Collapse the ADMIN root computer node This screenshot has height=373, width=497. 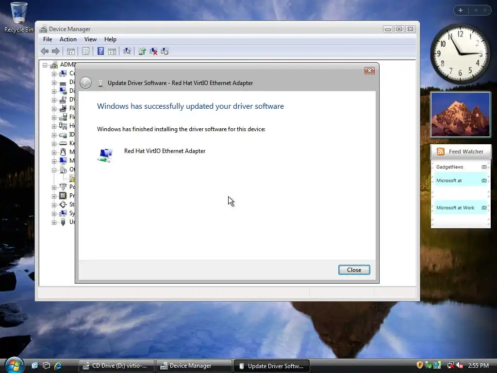(x=45, y=65)
